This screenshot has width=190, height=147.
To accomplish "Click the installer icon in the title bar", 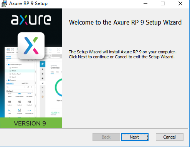I will point(4,3).
